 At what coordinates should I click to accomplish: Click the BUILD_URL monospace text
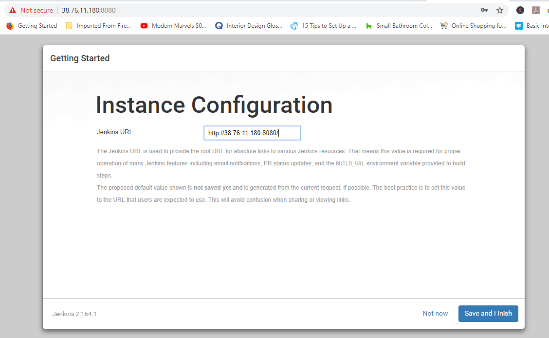[x=350, y=163]
